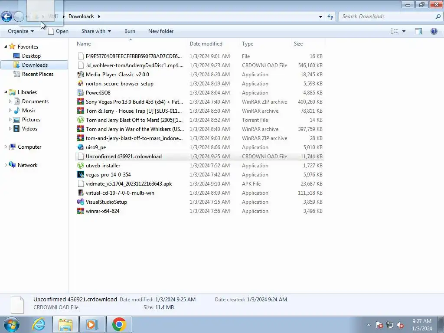
Task: Select the winrar-x64-624 icon
Action: point(81,211)
